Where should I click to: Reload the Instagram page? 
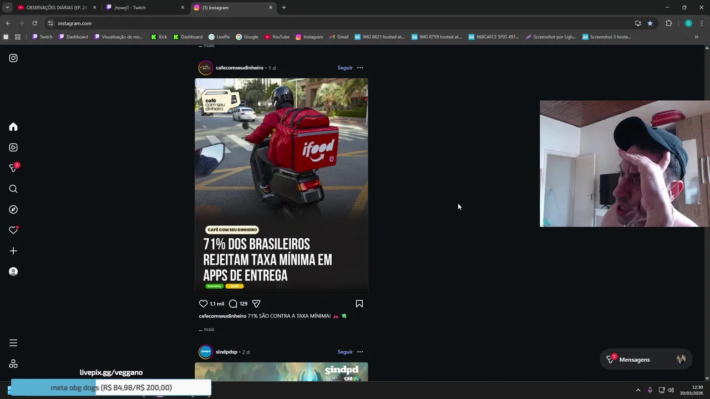34,23
